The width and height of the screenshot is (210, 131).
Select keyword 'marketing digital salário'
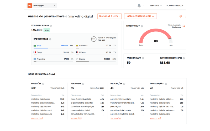pos(41,107)
